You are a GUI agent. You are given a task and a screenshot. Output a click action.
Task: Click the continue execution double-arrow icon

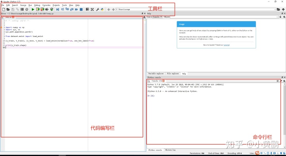76,9
